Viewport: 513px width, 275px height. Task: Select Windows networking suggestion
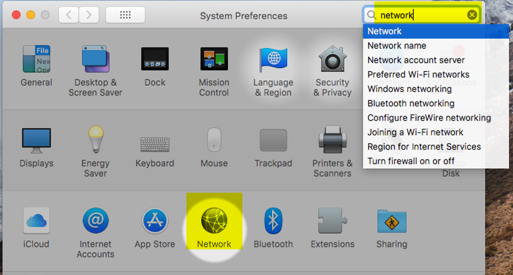pos(436,89)
